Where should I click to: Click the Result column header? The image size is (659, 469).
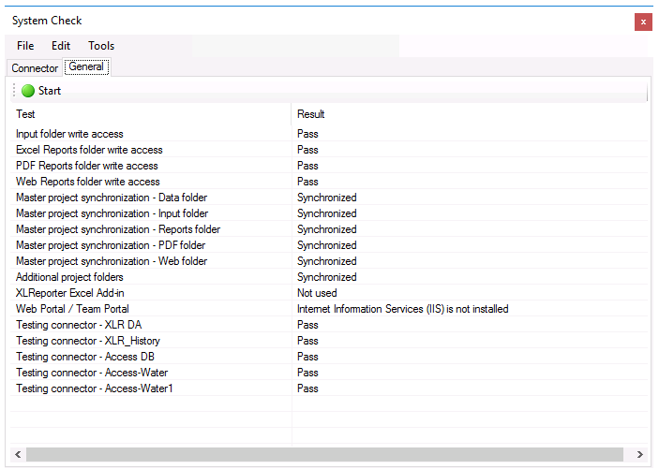click(470, 114)
